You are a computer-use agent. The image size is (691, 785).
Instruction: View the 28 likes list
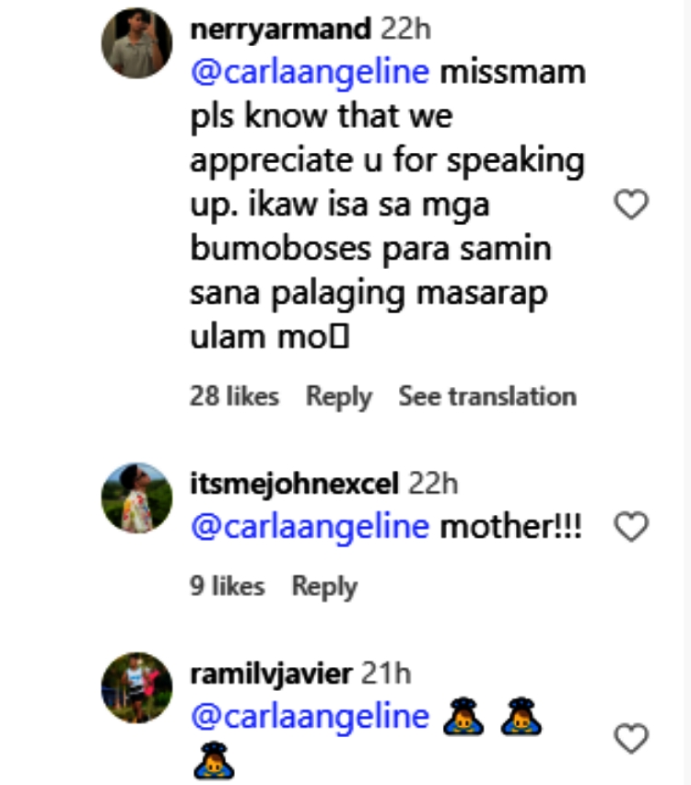click(234, 397)
